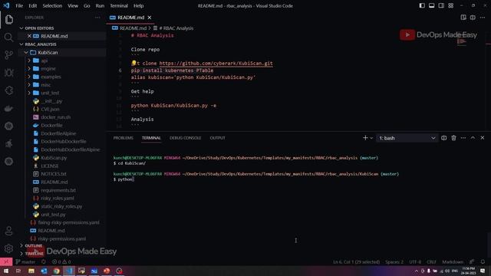Open requirements.txt in the file tree
The width and height of the screenshot is (491, 276).
click(58, 190)
